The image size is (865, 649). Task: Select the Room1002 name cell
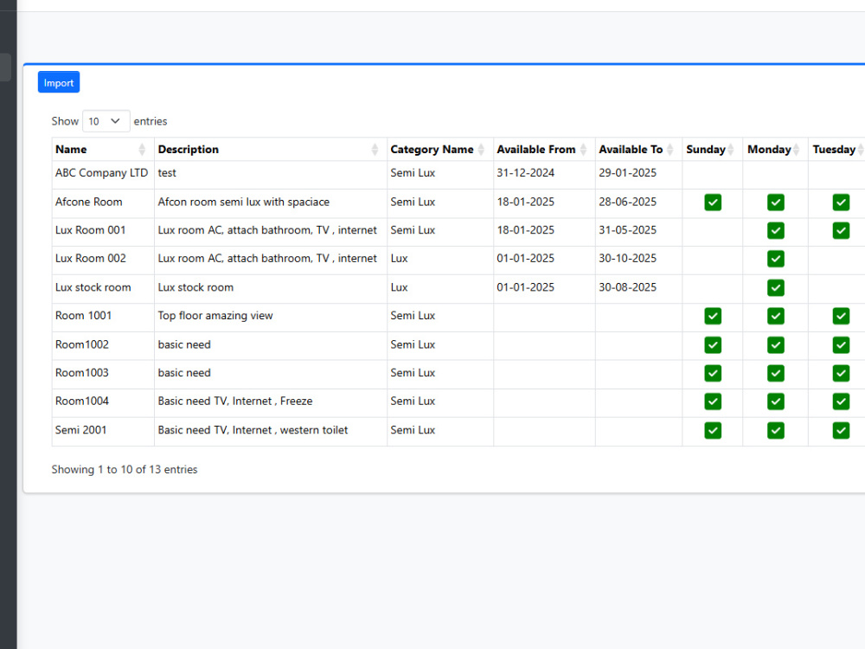[103, 345]
